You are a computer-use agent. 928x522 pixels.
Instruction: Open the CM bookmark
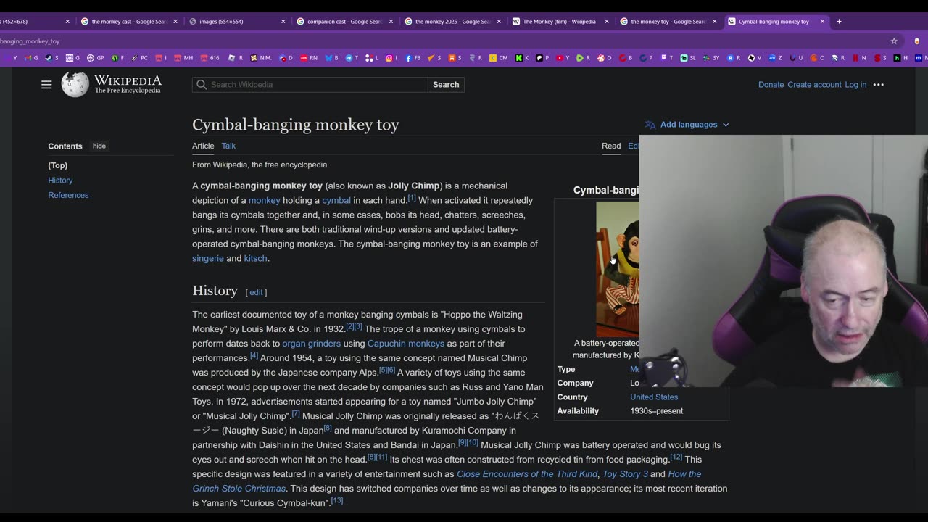(499, 58)
